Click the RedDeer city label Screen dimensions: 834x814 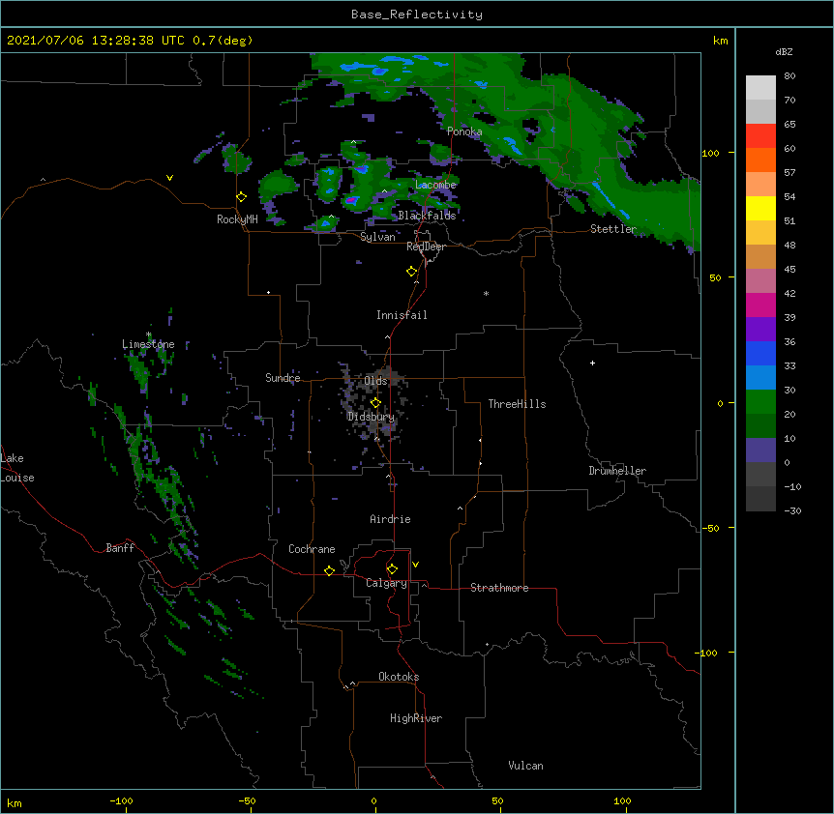(x=426, y=247)
